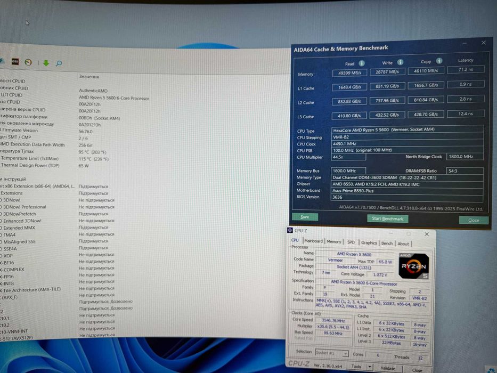Click the L2 Cache Write value 737.96 GB/s
Image resolution: width=497 pixels, height=373 pixels.
387,100
